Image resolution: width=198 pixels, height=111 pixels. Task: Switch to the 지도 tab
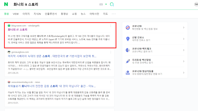point(106,14)
